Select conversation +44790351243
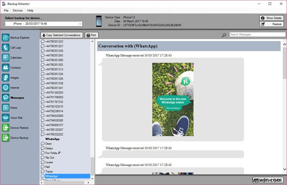This screenshot has height=185, width=287. click(54, 55)
